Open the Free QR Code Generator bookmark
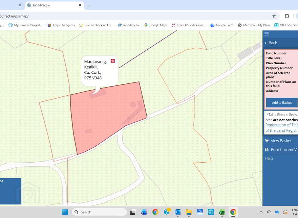The height and width of the screenshot is (218, 298). 188,25
